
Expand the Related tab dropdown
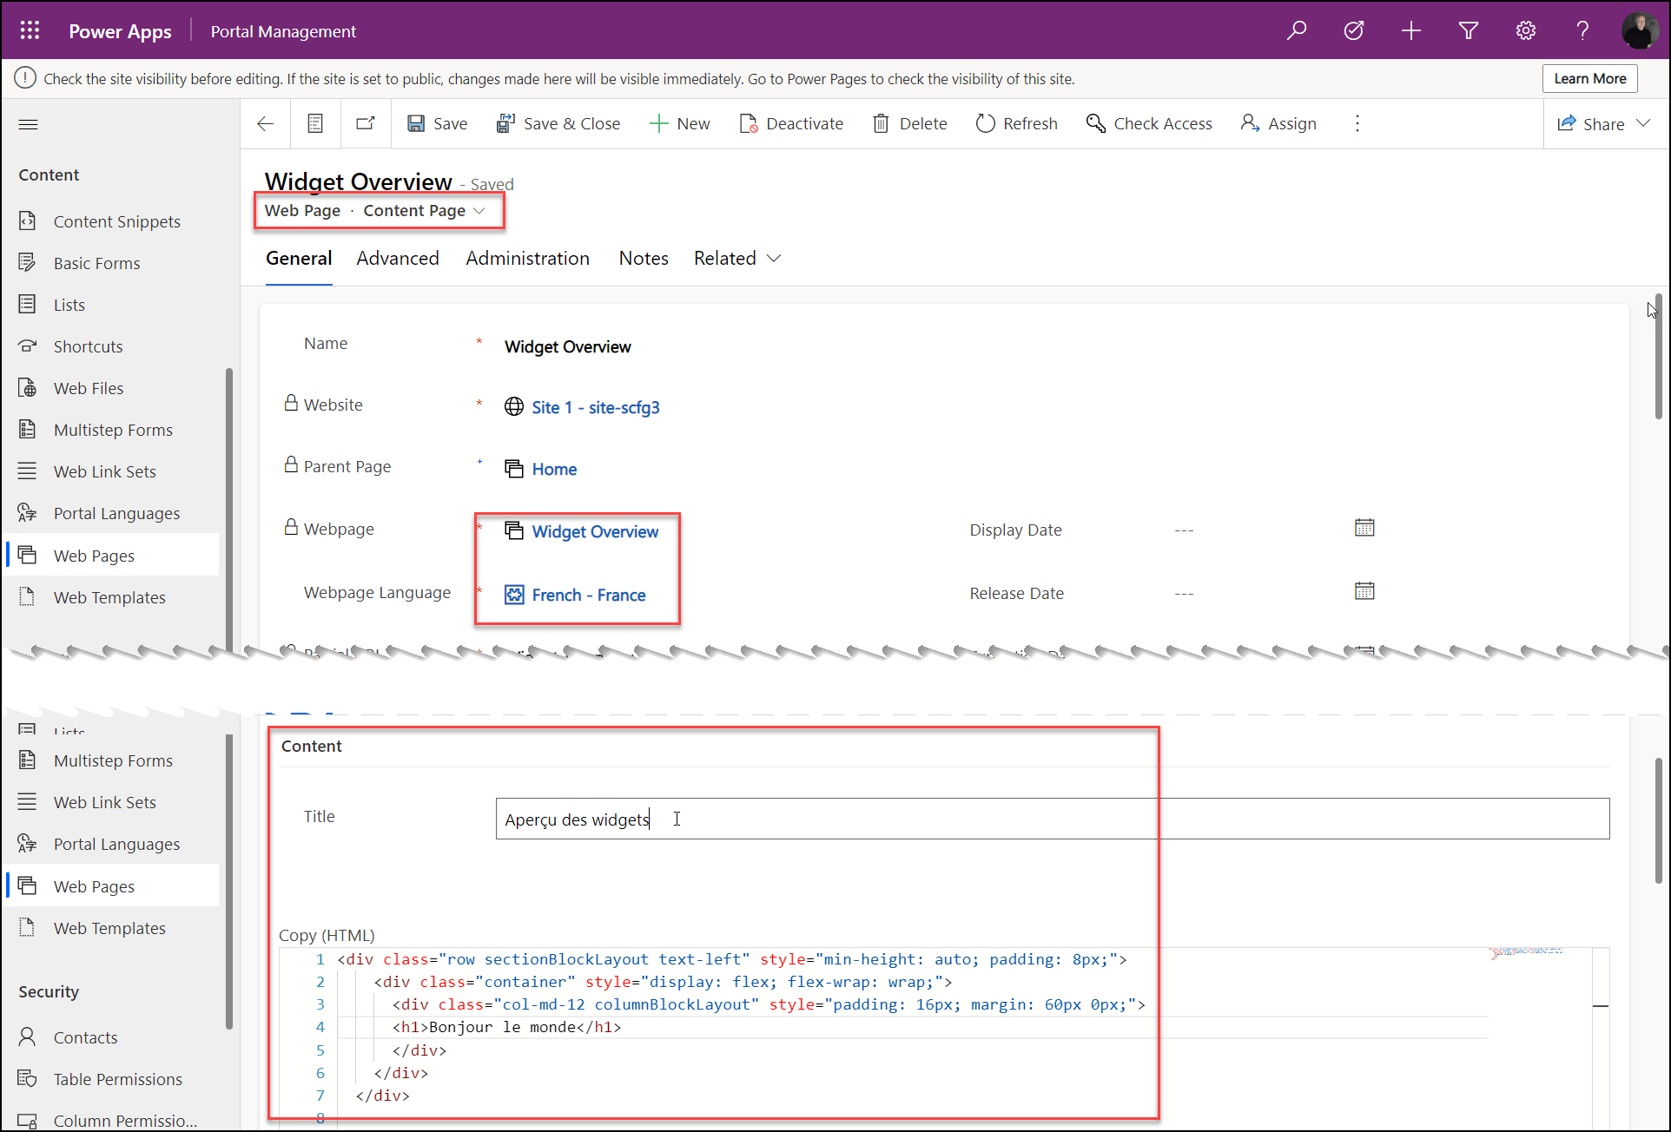tap(737, 259)
